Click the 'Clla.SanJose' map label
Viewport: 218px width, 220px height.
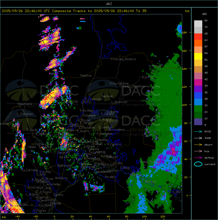(119, 83)
